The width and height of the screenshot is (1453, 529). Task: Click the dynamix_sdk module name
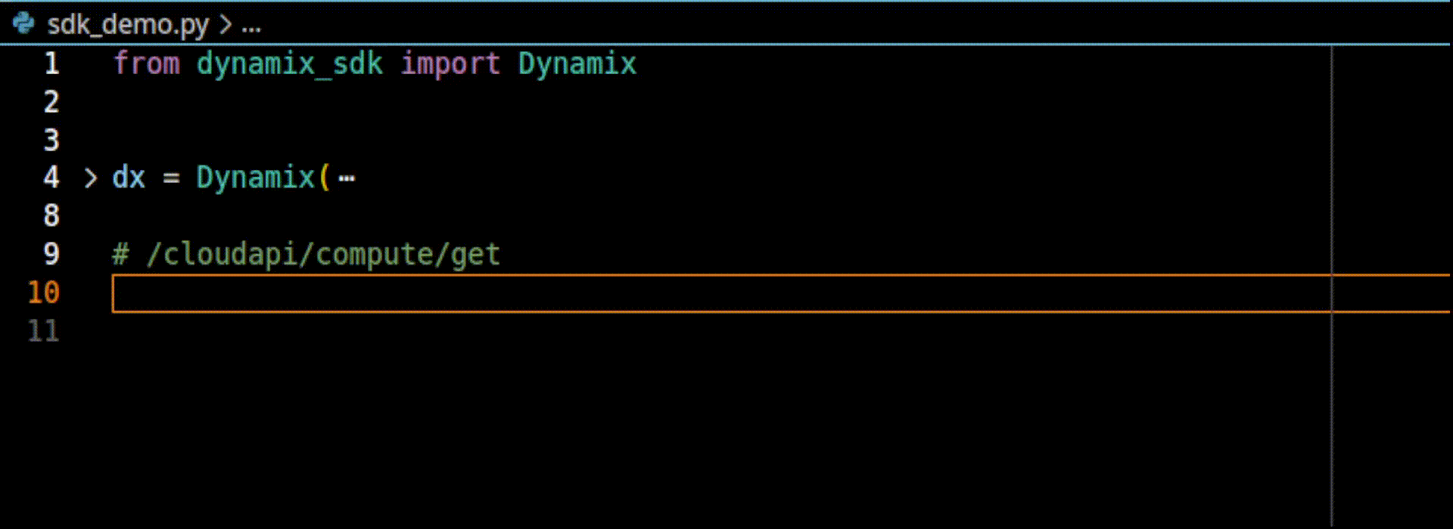(x=290, y=63)
